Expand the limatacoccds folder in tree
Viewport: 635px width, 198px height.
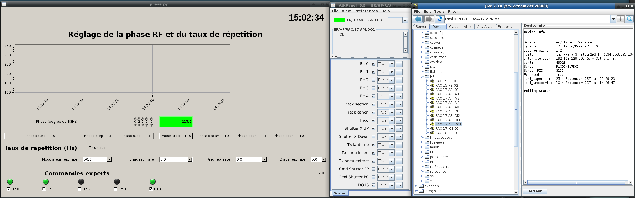pyautogui.click(x=422, y=138)
